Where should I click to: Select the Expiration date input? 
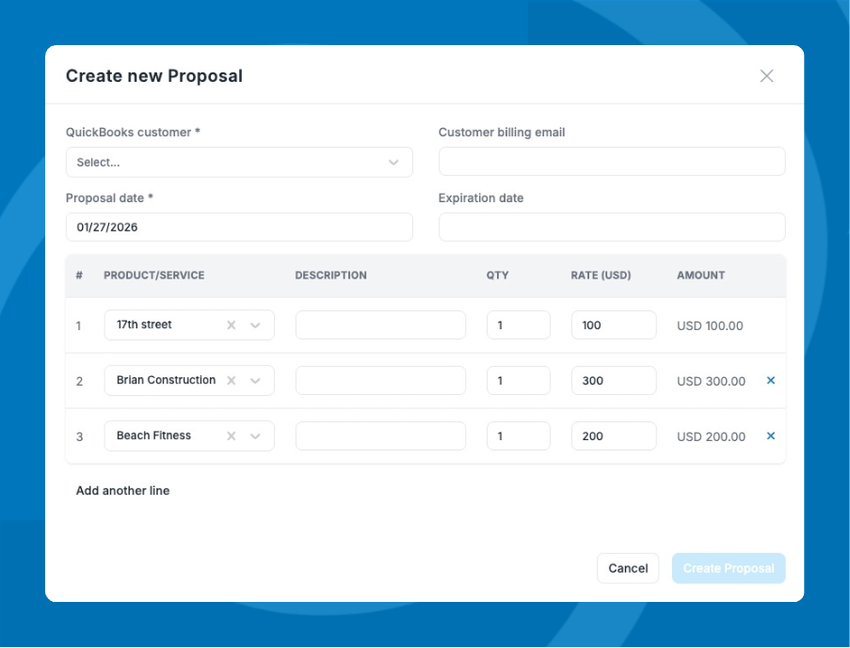click(x=612, y=227)
